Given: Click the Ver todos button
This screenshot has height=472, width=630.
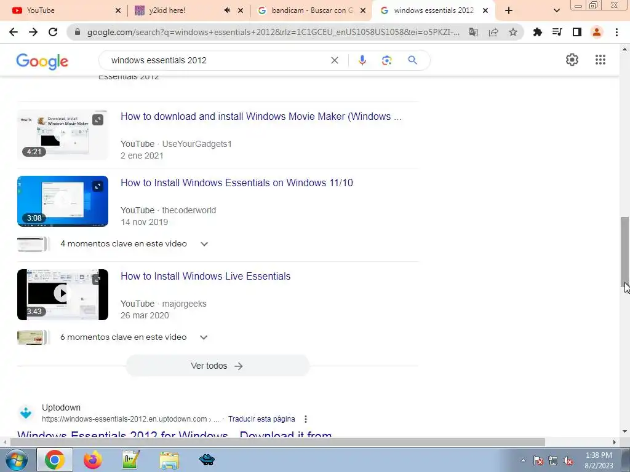Looking at the screenshot, I should click(217, 366).
